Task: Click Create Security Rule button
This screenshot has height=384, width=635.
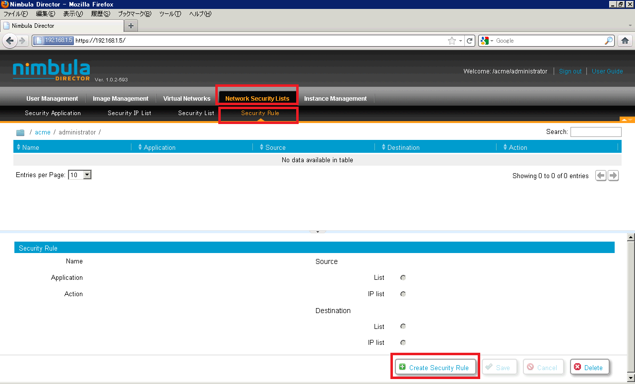Action: (435, 368)
